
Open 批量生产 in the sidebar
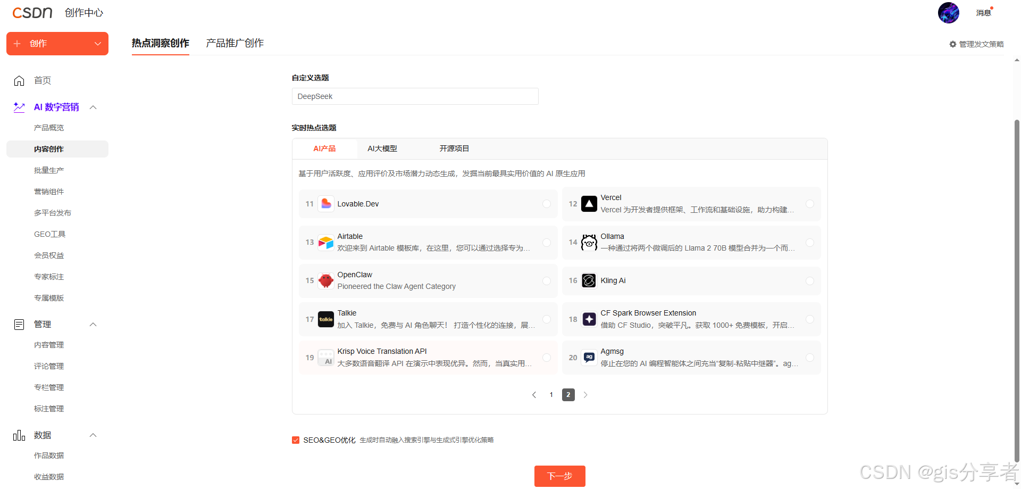pos(49,170)
